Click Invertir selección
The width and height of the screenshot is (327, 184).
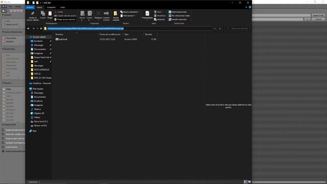(x=177, y=19)
